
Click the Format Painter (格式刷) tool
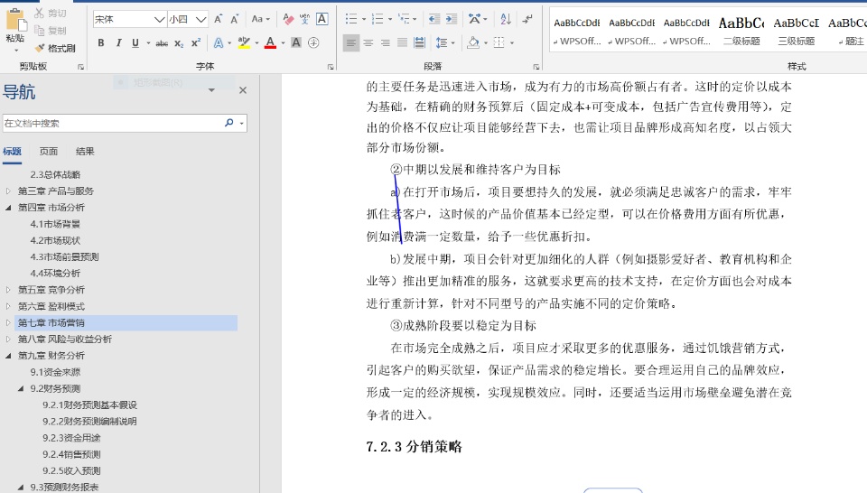tap(56, 48)
